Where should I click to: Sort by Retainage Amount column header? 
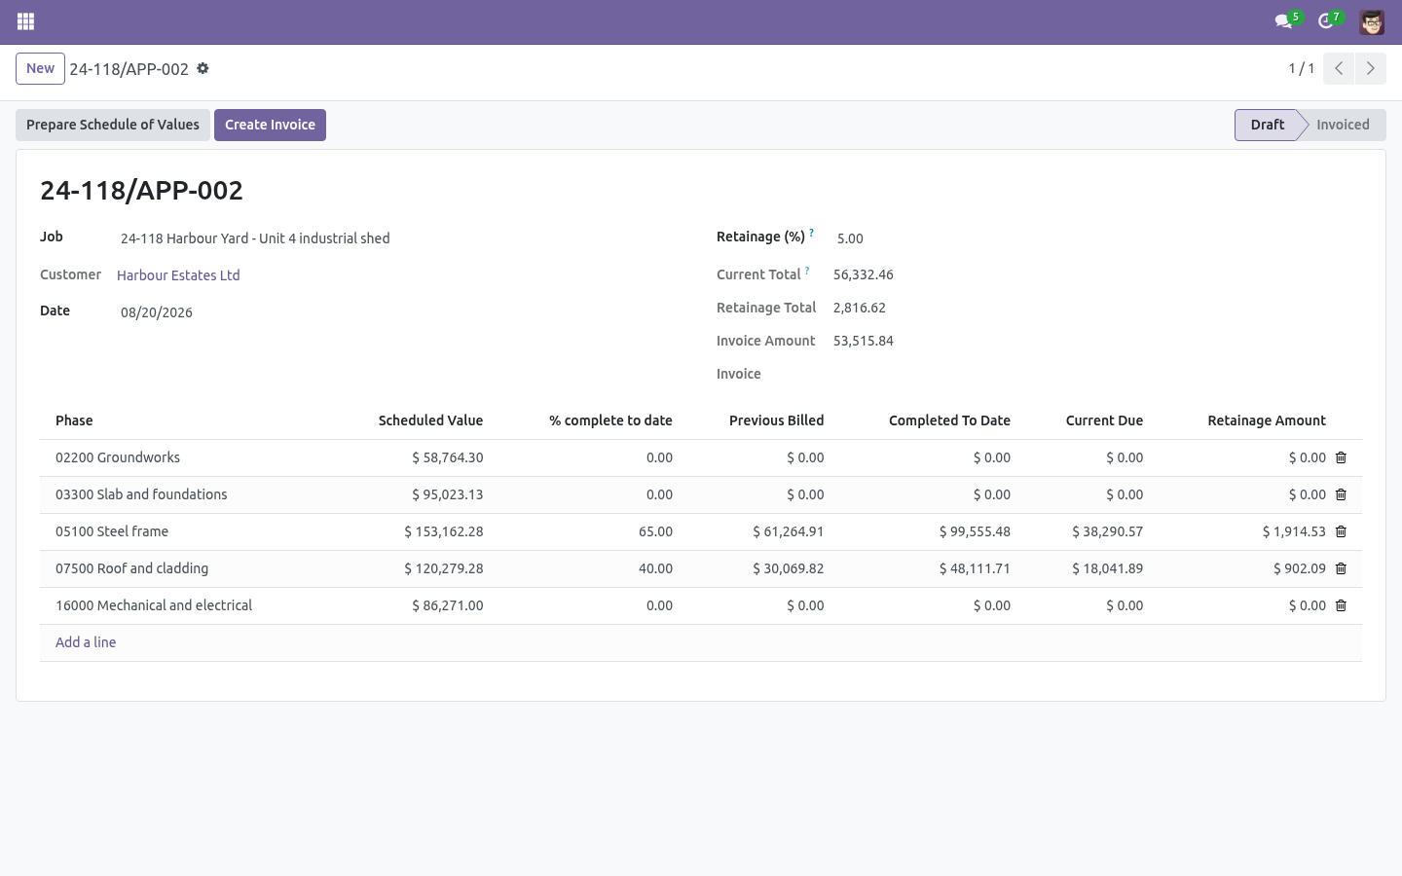(x=1267, y=420)
